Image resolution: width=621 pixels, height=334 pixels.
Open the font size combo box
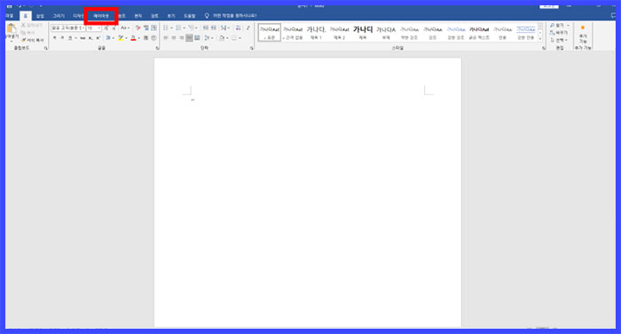pyautogui.click(x=93, y=28)
